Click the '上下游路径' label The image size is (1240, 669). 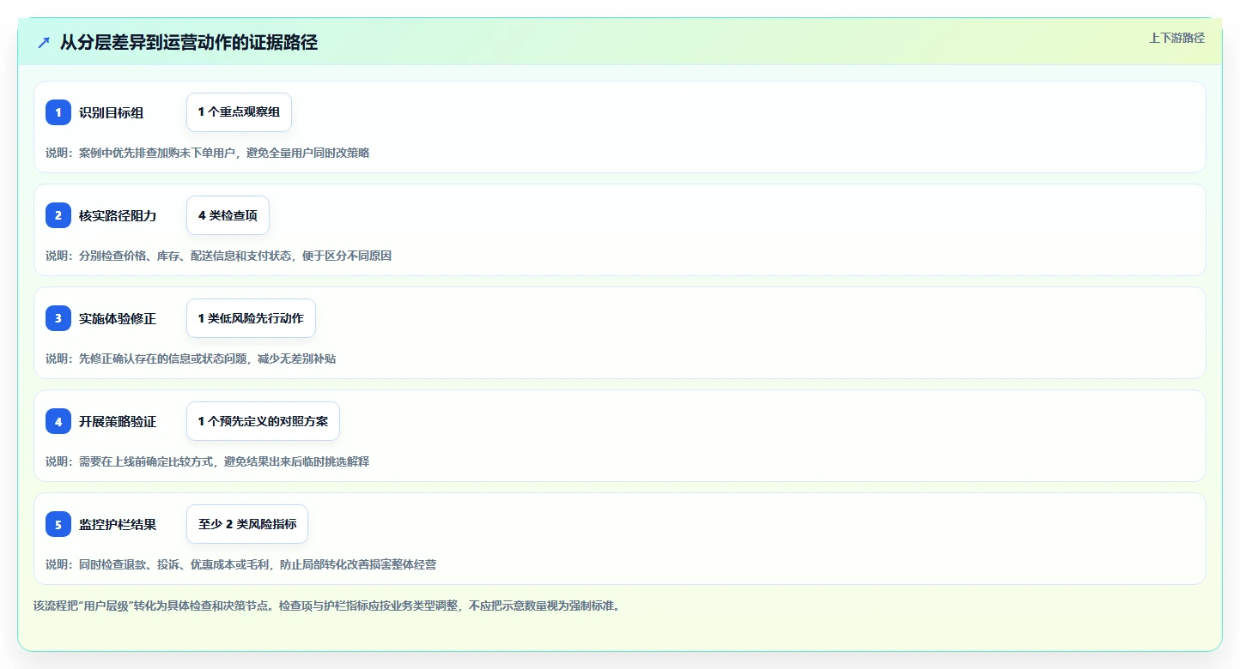(1176, 38)
